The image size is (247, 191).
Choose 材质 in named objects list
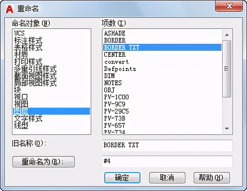(x=52, y=54)
